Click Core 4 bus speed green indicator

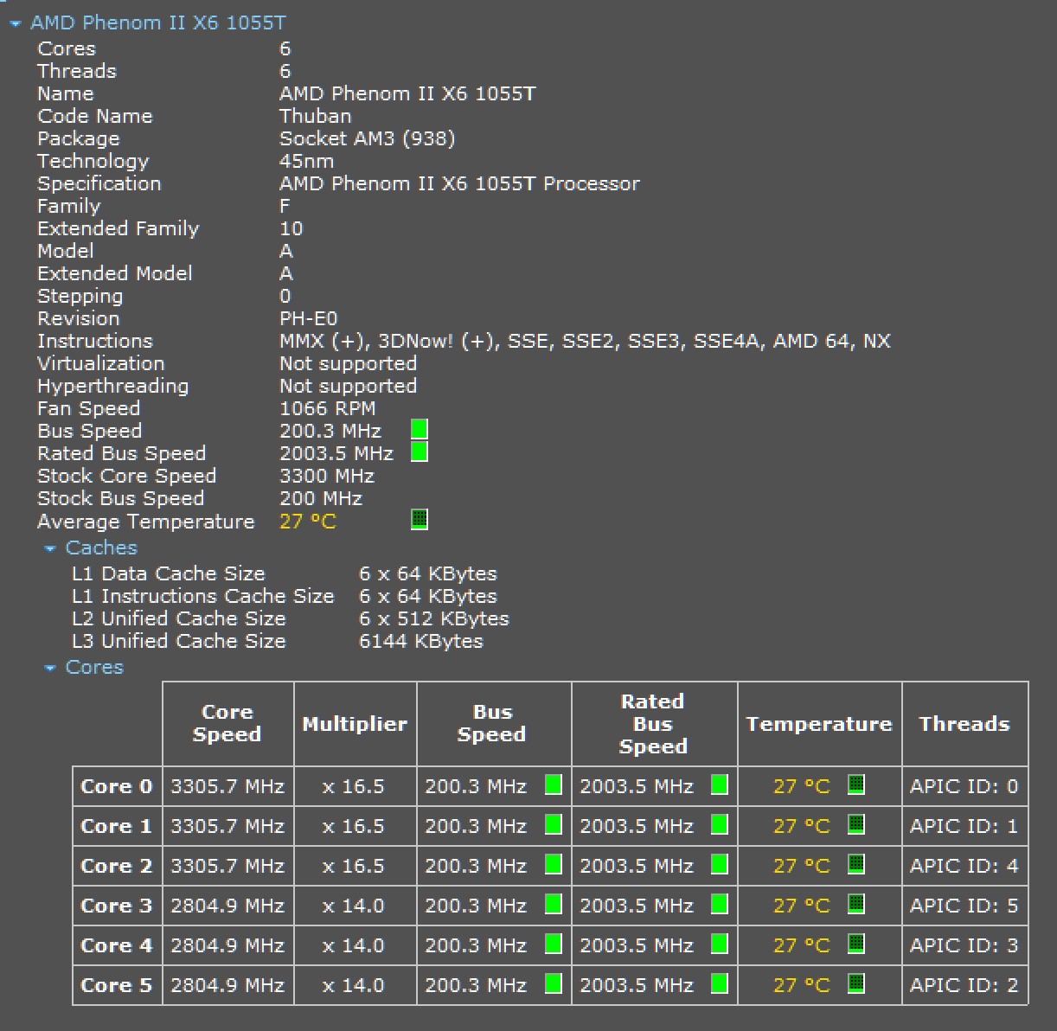pos(554,944)
